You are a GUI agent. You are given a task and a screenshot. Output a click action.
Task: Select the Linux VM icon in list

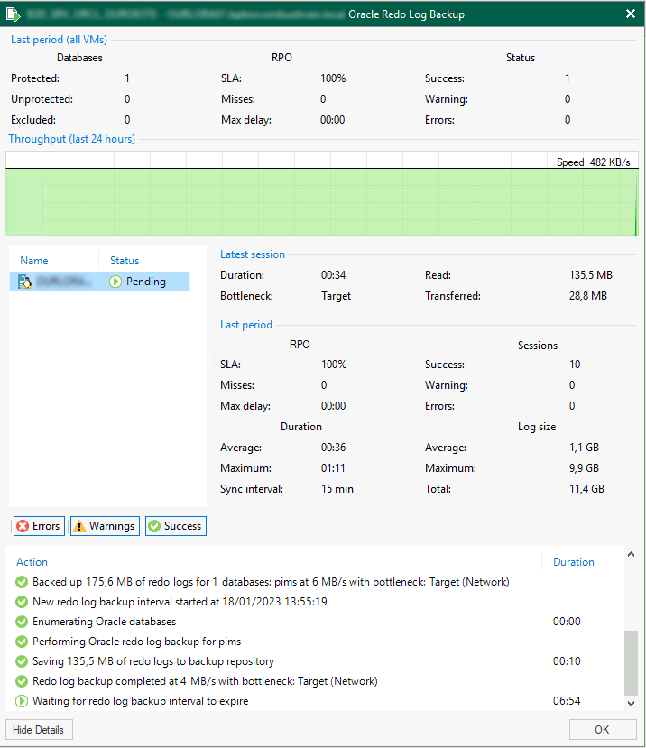tap(24, 282)
